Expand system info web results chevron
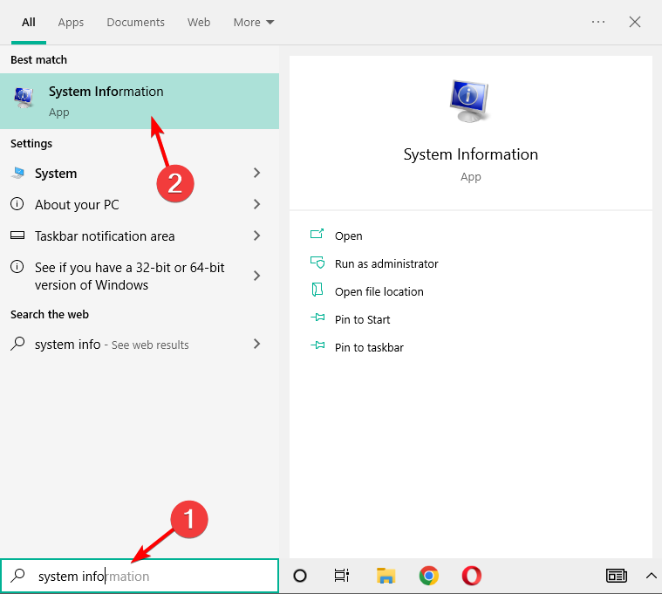 pyautogui.click(x=256, y=344)
